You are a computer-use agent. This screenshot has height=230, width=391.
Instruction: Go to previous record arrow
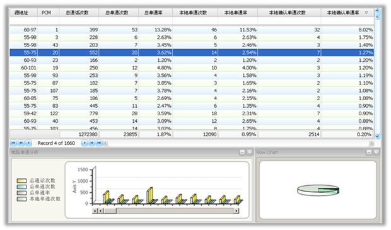pos(28,143)
